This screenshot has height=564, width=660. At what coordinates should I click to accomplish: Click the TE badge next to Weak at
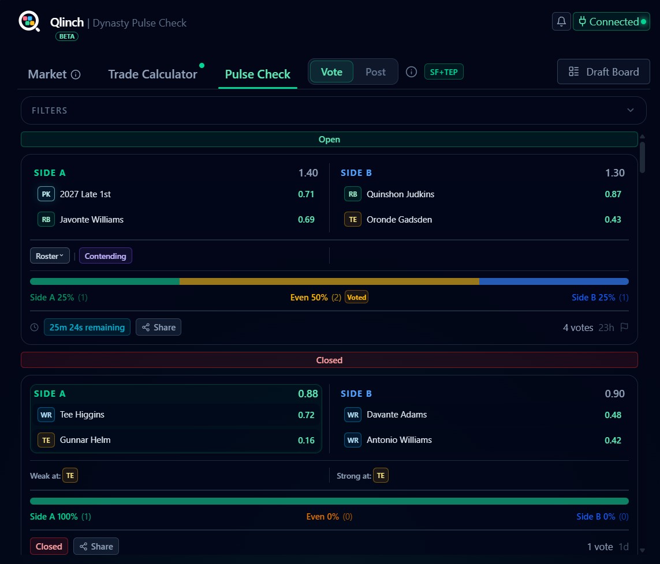(x=70, y=475)
